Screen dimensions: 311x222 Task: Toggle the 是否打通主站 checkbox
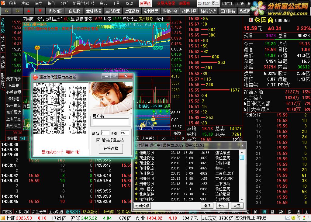point(98,140)
